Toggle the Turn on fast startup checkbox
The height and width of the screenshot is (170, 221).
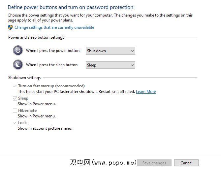point(15,86)
